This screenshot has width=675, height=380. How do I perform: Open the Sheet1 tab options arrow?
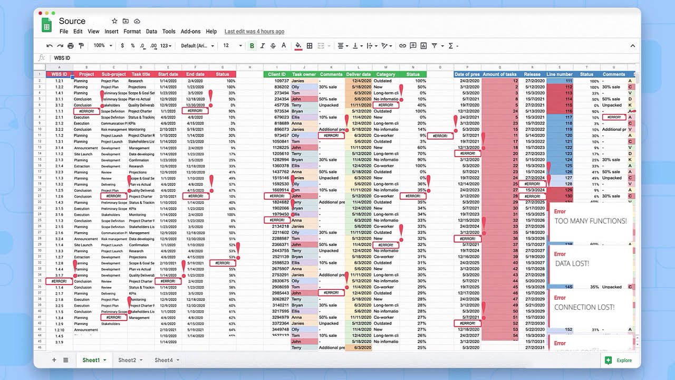click(x=105, y=360)
